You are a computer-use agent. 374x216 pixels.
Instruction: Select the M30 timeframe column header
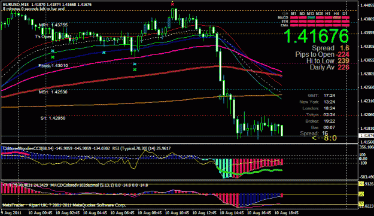(320, 14)
